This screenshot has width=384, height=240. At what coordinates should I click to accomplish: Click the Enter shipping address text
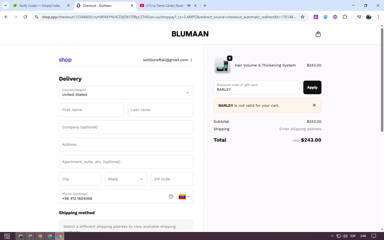click(x=300, y=129)
